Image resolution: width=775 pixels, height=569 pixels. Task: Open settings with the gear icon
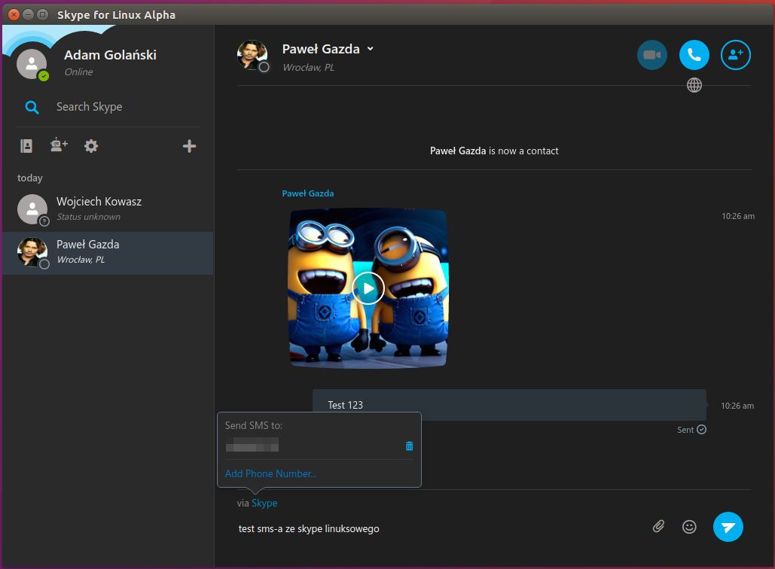click(91, 146)
